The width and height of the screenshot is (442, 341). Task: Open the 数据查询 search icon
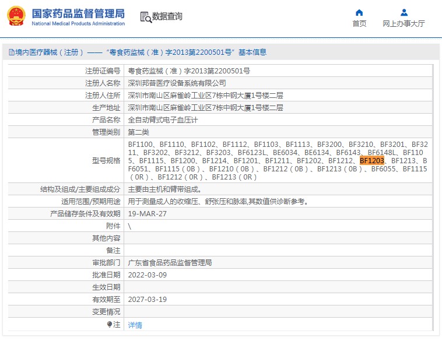click(146, 17)
